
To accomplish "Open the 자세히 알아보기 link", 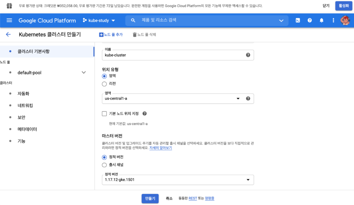I will pos(161,148).
